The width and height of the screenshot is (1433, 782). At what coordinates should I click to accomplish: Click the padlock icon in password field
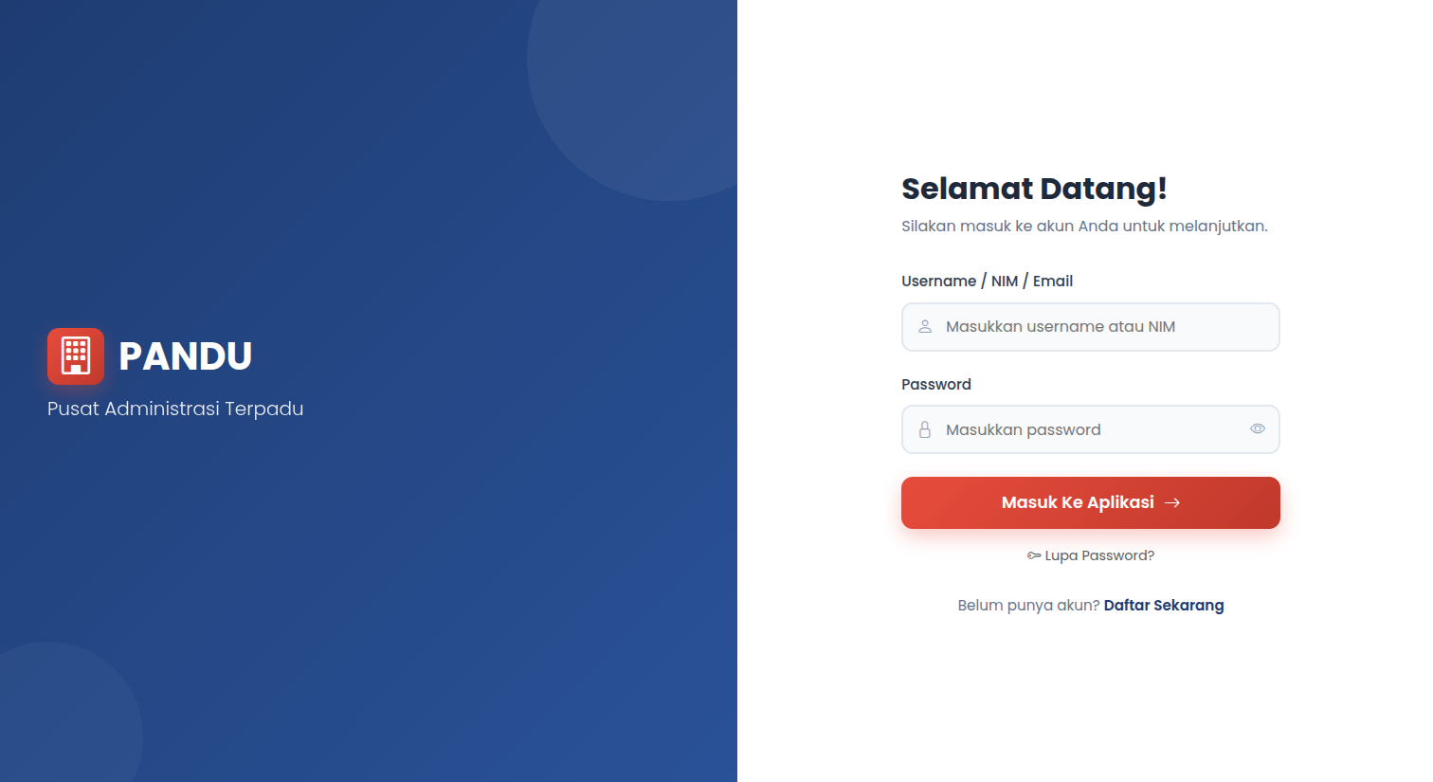coord(925,430)
